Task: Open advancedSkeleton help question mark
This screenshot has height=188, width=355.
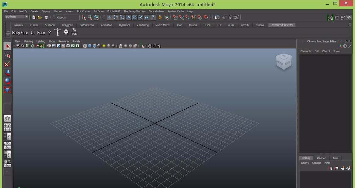Action: click(x=49, y=33)
